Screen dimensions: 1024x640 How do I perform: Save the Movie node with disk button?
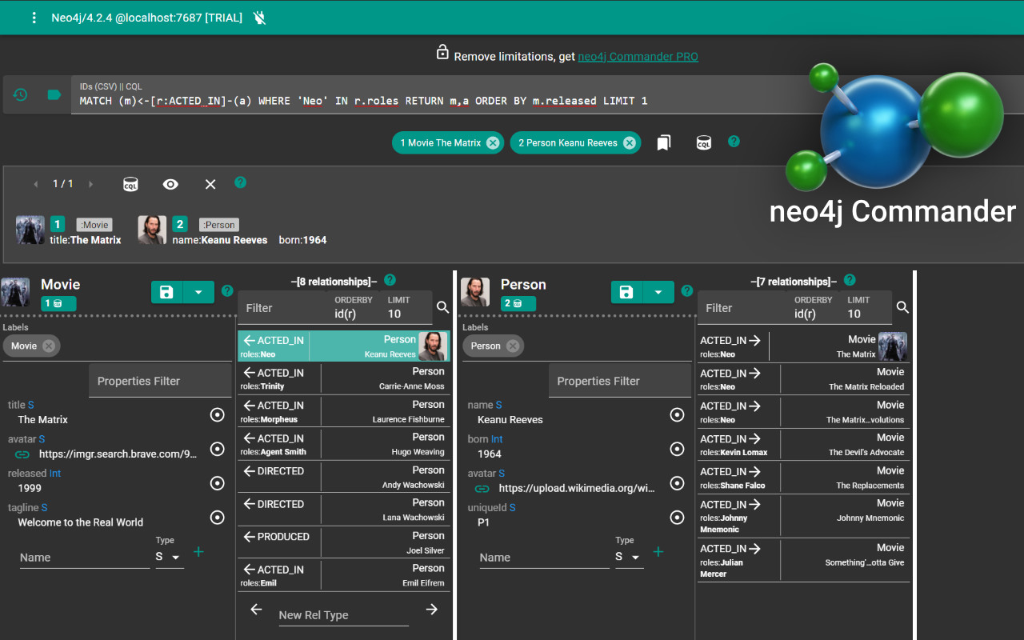[166, 292]
